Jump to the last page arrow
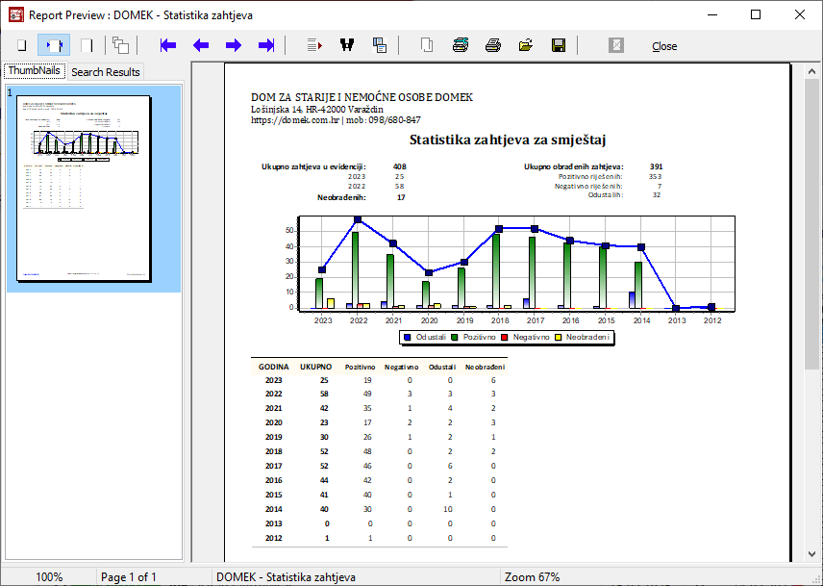 point(266,45)
